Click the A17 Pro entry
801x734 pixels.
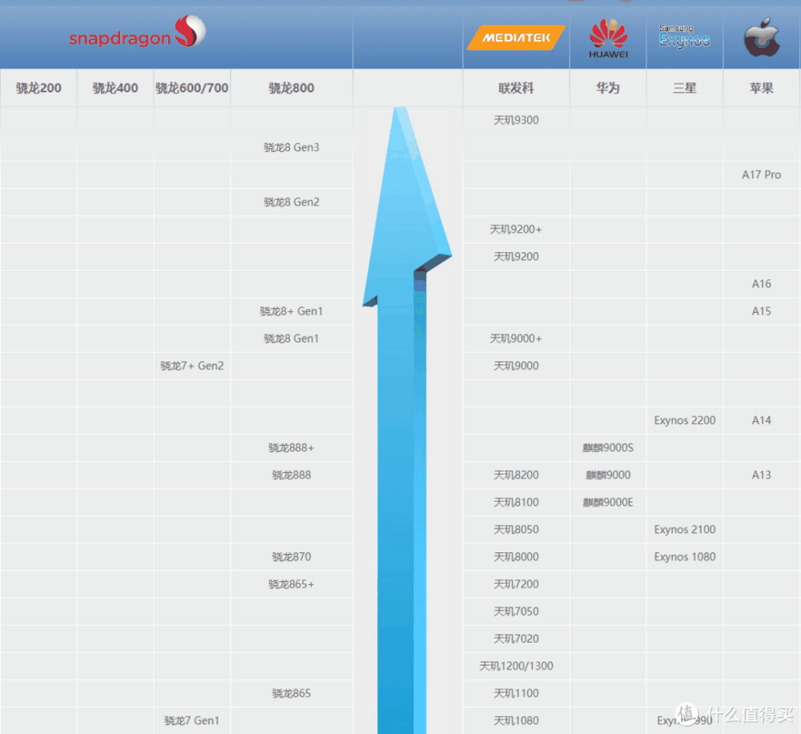(761, 175)
